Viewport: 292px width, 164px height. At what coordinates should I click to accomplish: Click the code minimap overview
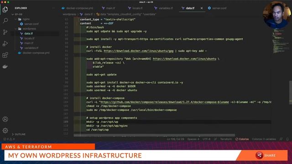(281, 41)
